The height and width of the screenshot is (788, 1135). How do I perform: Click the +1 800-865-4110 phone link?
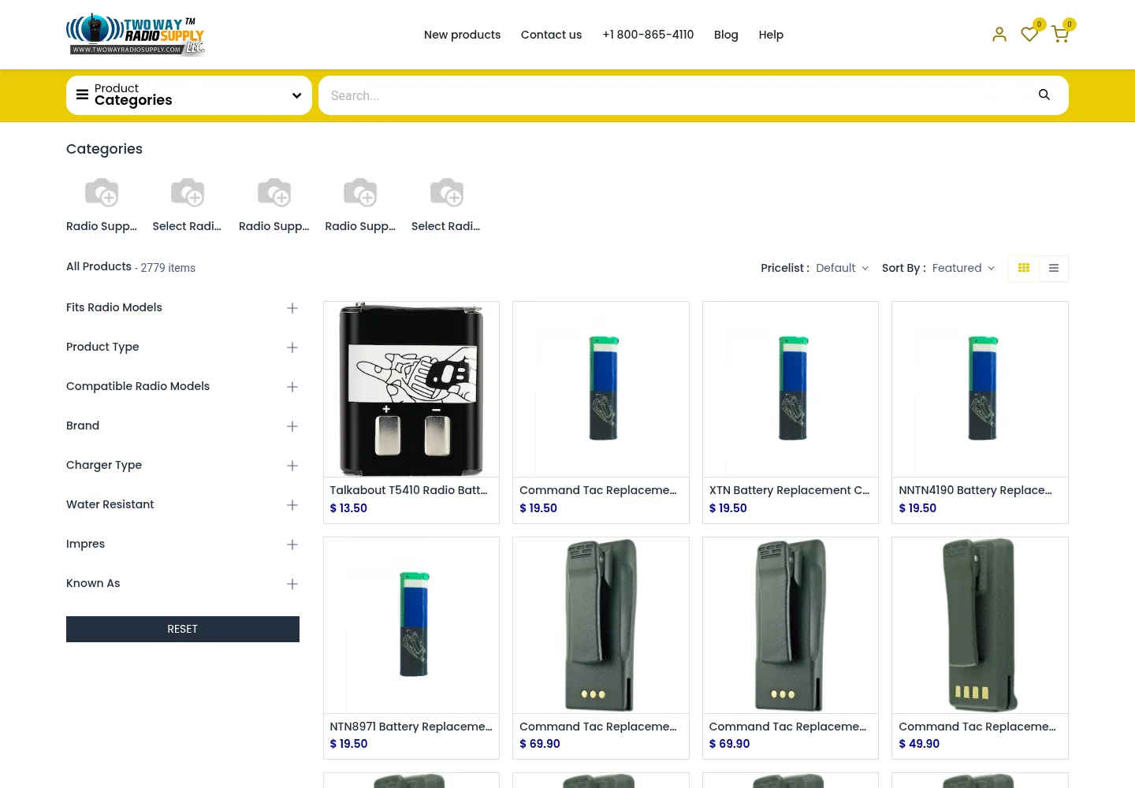pyautogui.click(x=648, y=35)
